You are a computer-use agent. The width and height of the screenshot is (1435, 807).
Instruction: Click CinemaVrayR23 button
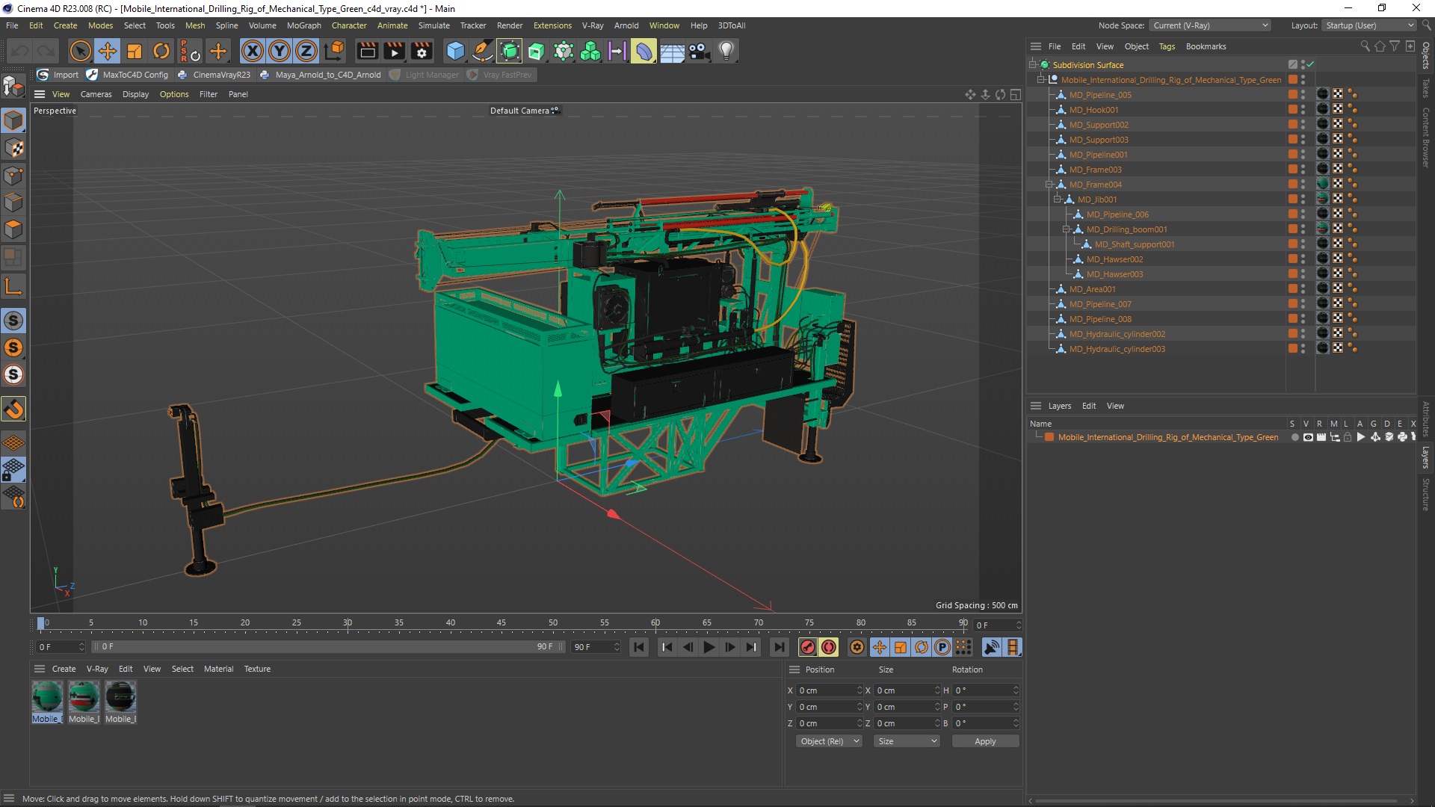click(x=215, y=75)
